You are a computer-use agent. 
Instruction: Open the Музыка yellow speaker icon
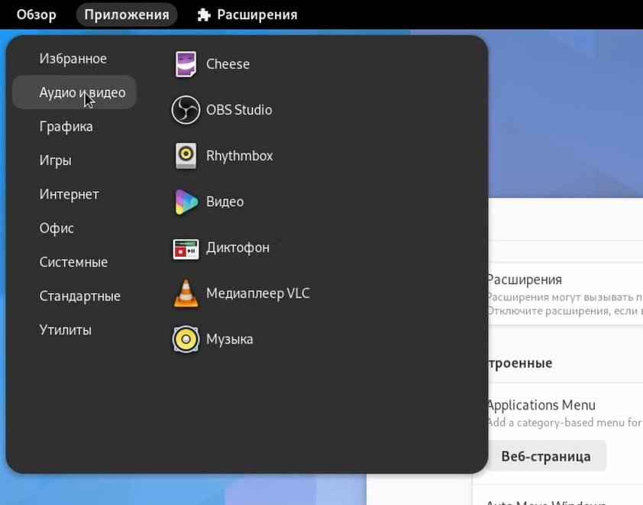tap(186, 339)
